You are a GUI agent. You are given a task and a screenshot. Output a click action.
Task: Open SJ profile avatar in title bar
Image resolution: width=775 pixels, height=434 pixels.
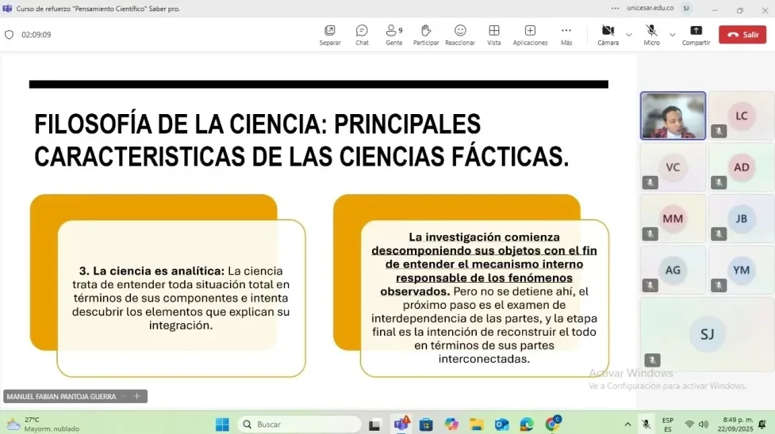coord(686,9)
